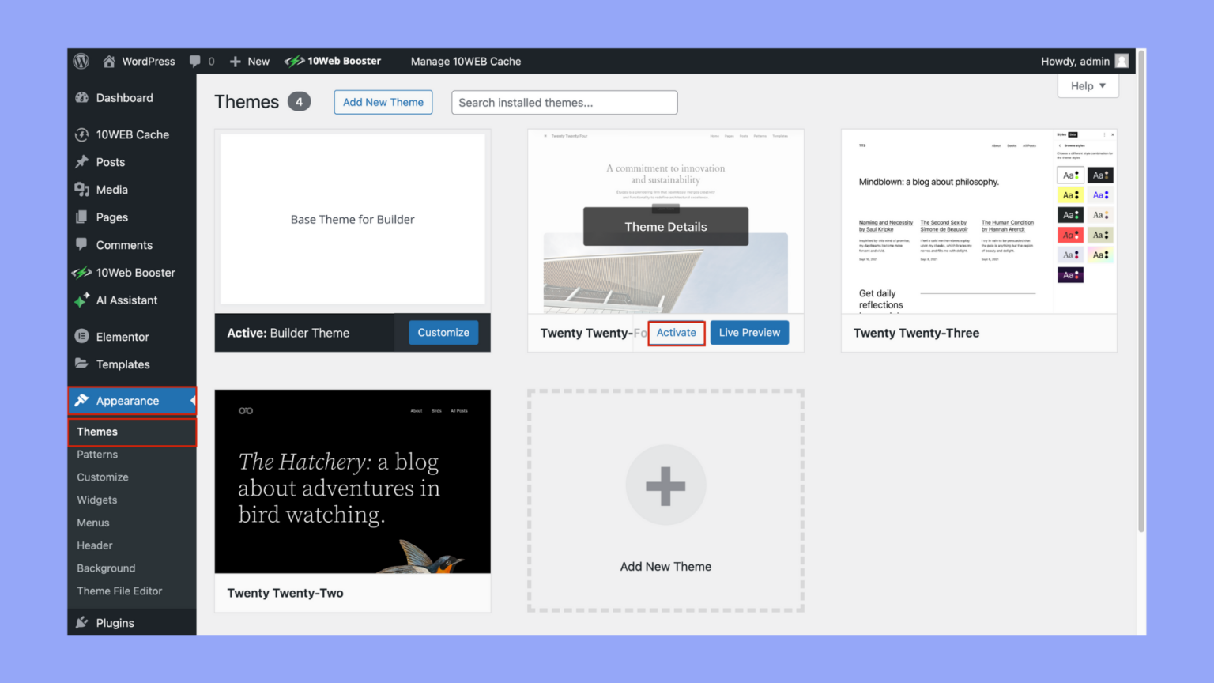Open Comments via the speech bubble icon
The image size is (1214, 683).
point(82,245)
